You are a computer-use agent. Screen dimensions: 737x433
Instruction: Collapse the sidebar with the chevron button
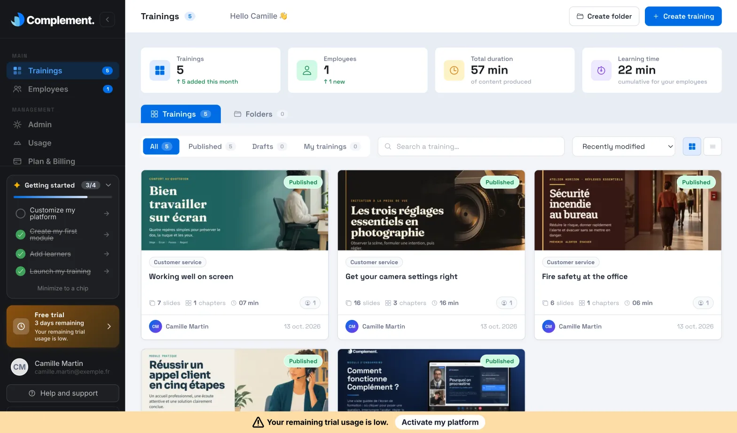tap(107, 19)
